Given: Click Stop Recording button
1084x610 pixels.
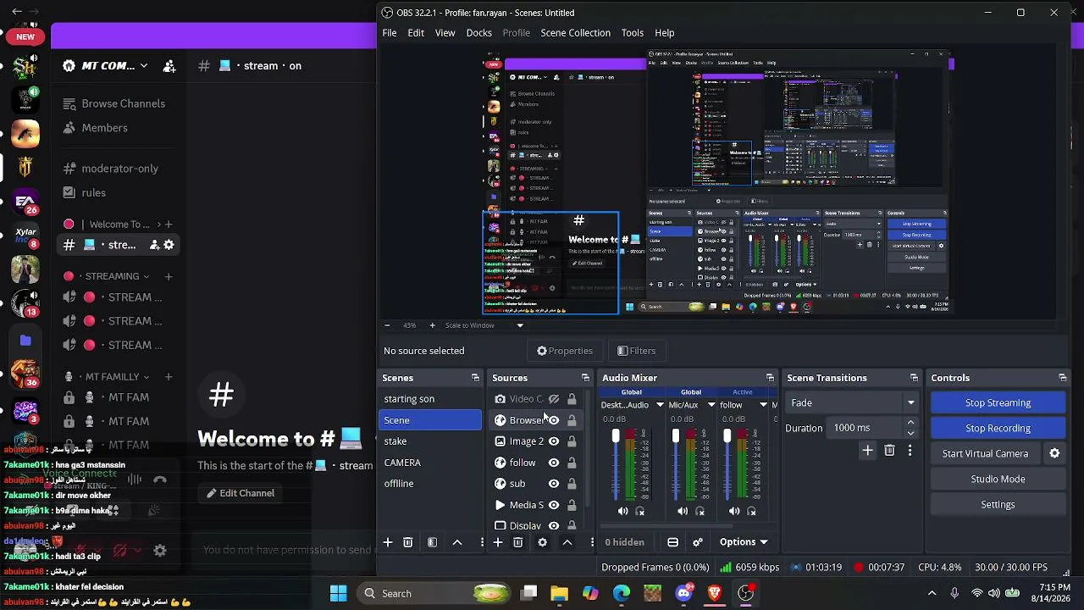Looking at the screenshot, I should [998, 429].
